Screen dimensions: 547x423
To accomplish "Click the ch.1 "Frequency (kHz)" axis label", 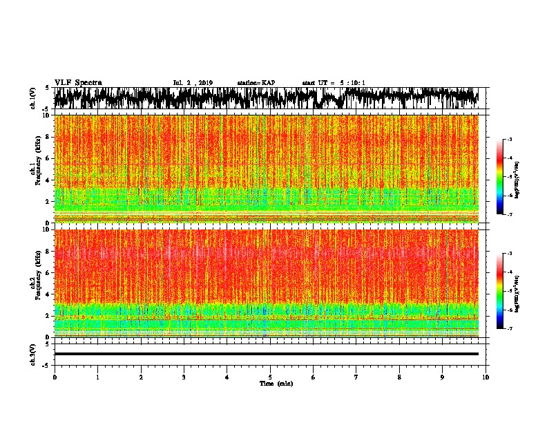I will (x=39, y=160).
